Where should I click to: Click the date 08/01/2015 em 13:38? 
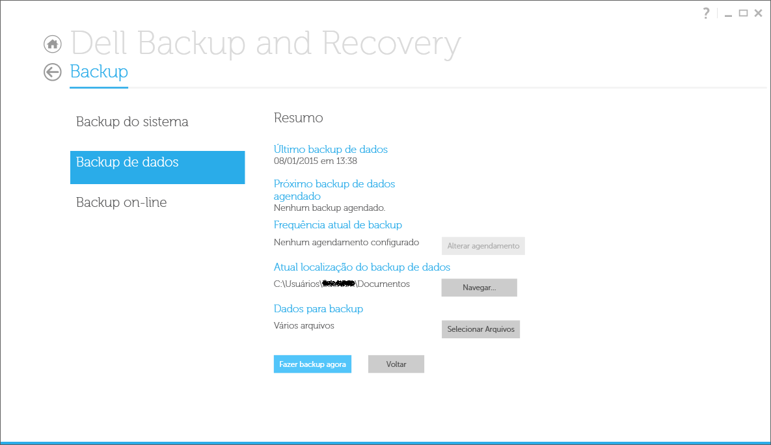tap(315, 161)
